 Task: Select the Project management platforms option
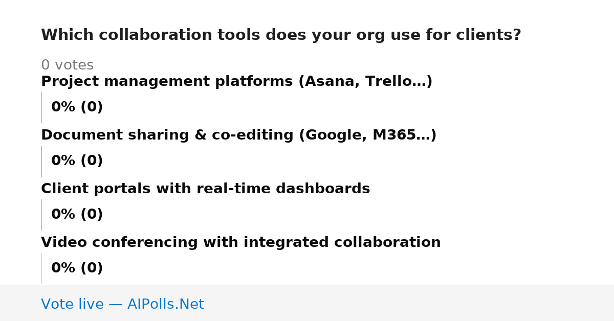(236, 82)
